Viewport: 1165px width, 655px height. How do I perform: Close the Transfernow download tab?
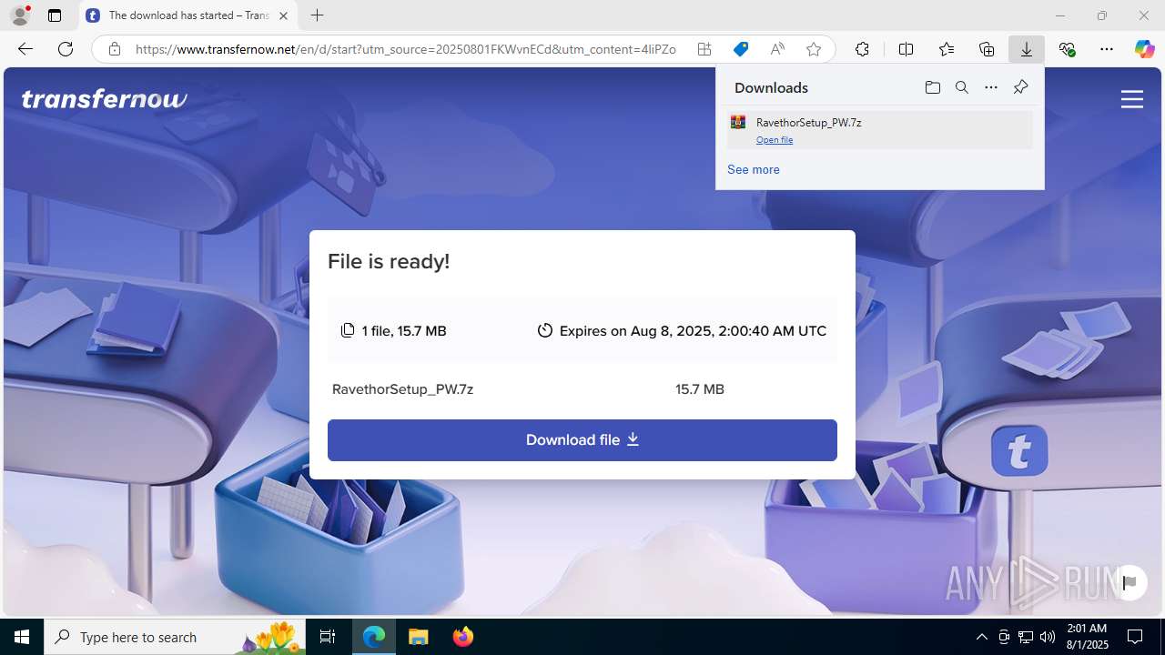283,15
